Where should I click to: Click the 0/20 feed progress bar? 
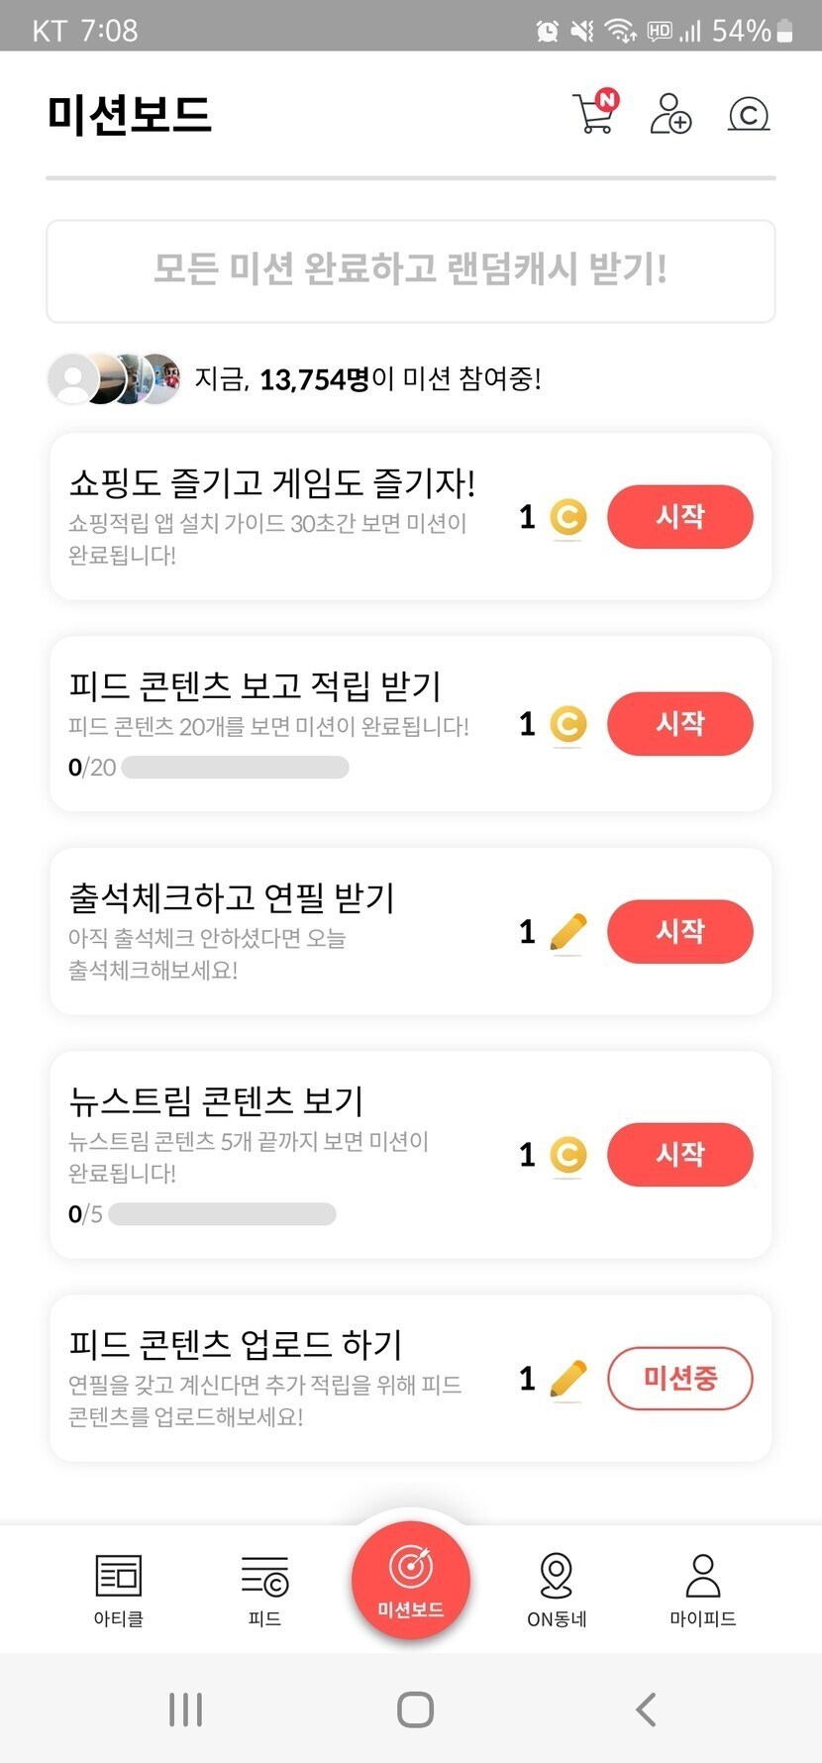click(235, 768)
